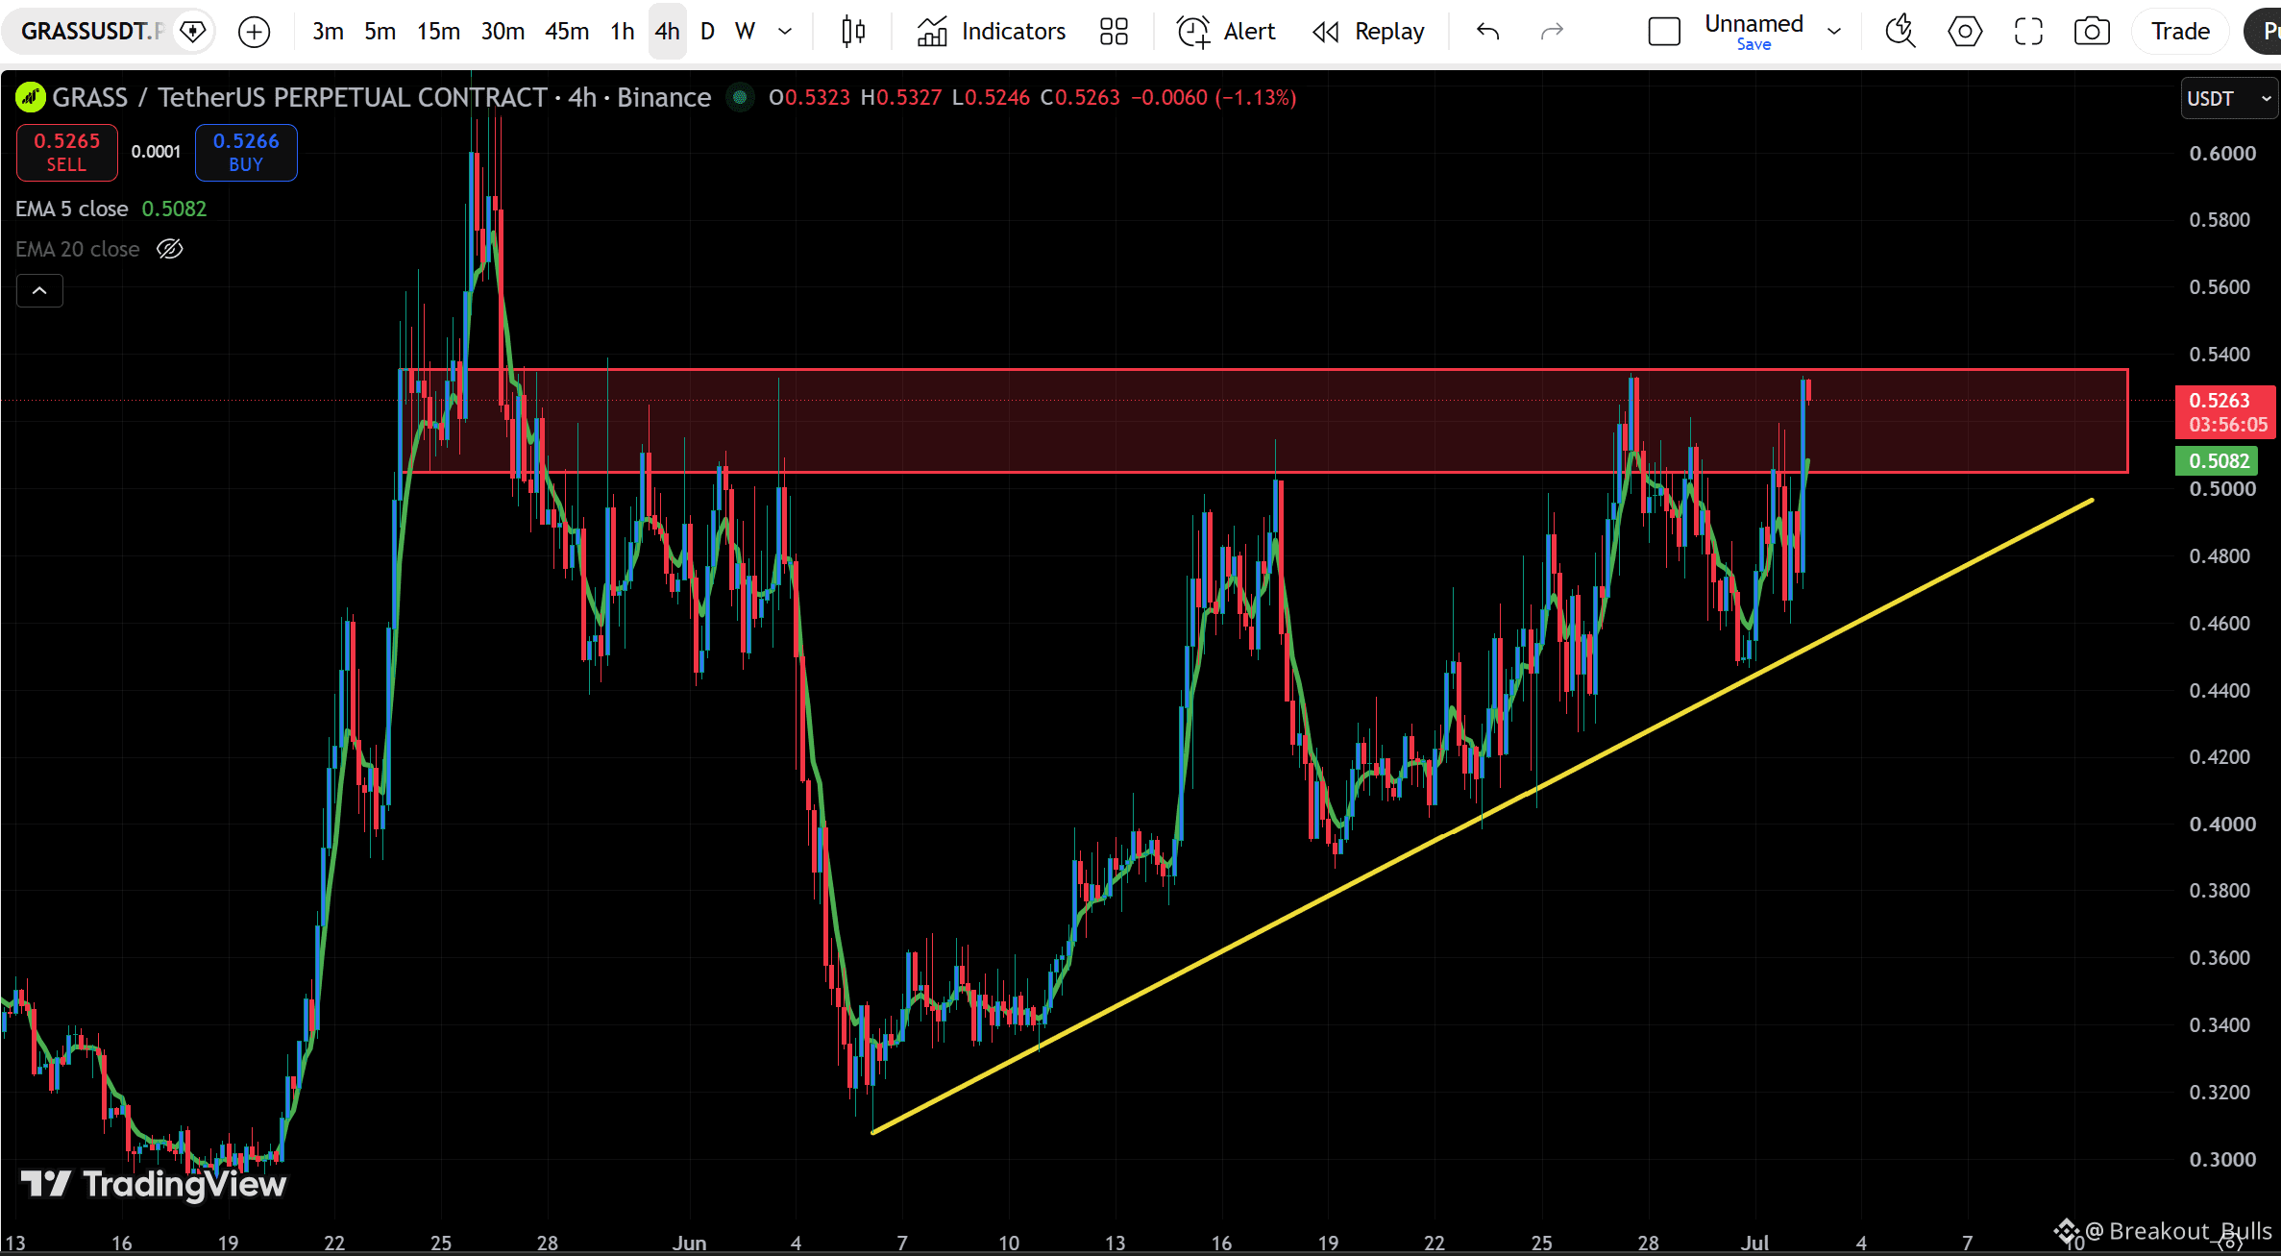
Task: Switch to the 30m timeframe
Action: (503, 32)
